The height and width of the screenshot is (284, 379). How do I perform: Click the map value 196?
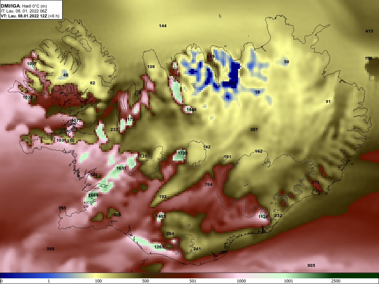click(x=369, y=58)
